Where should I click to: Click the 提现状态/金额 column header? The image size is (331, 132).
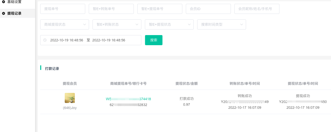[187, 84]
